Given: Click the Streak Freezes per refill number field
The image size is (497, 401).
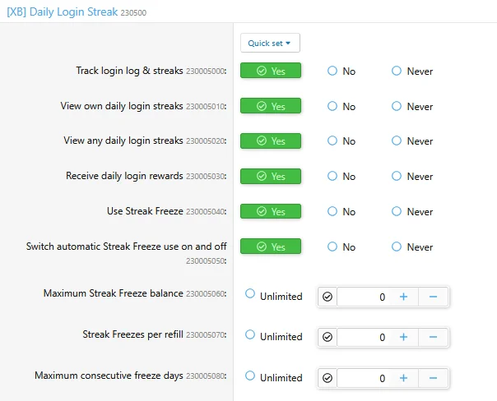Looking at the screenshot, I should click(363, 337).
